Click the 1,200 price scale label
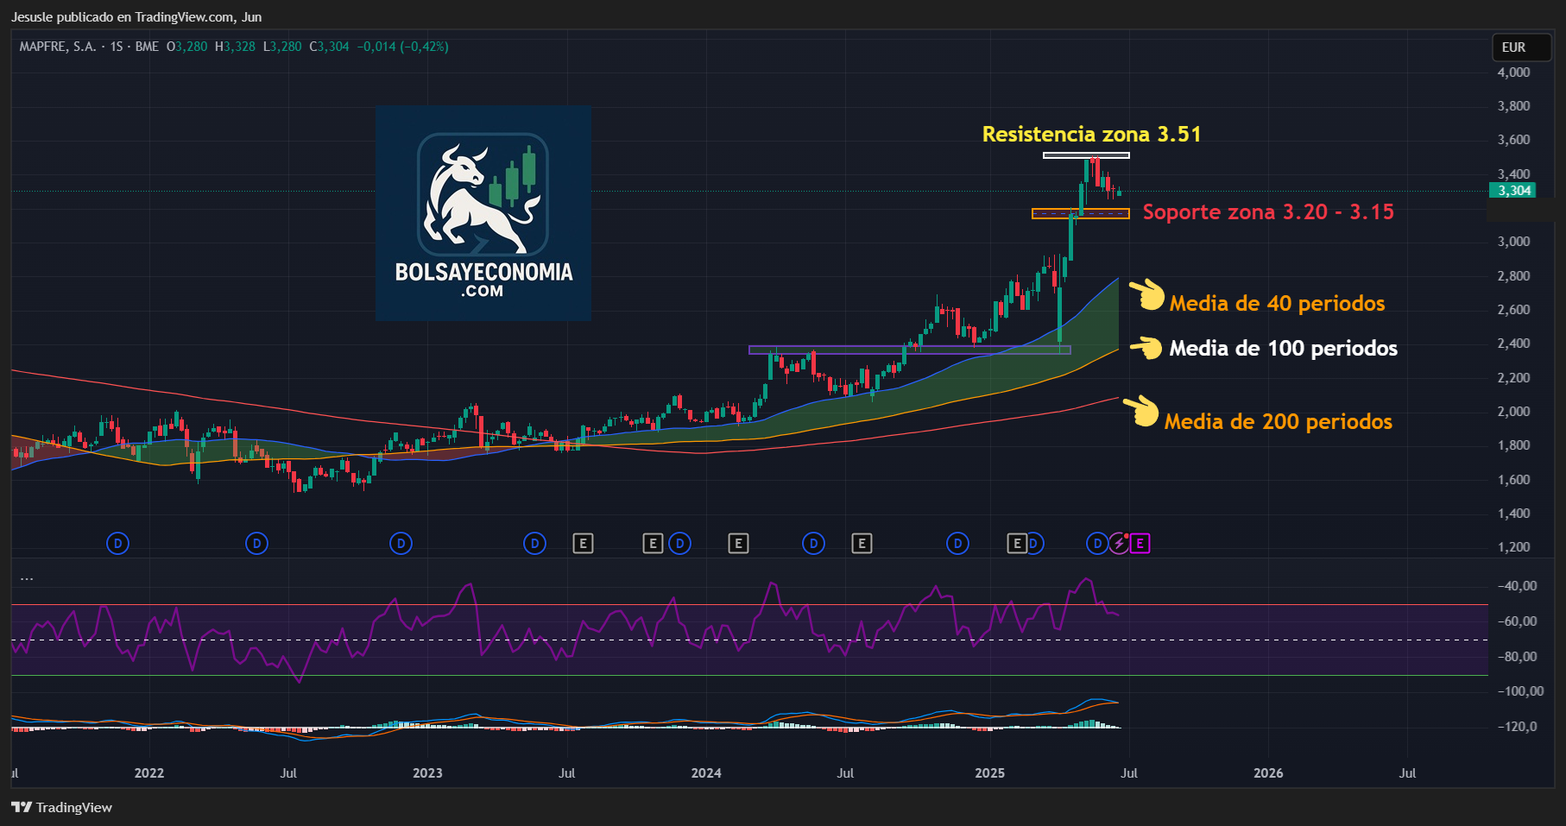The image size is (1566, 826). (x=1513, y=547)
